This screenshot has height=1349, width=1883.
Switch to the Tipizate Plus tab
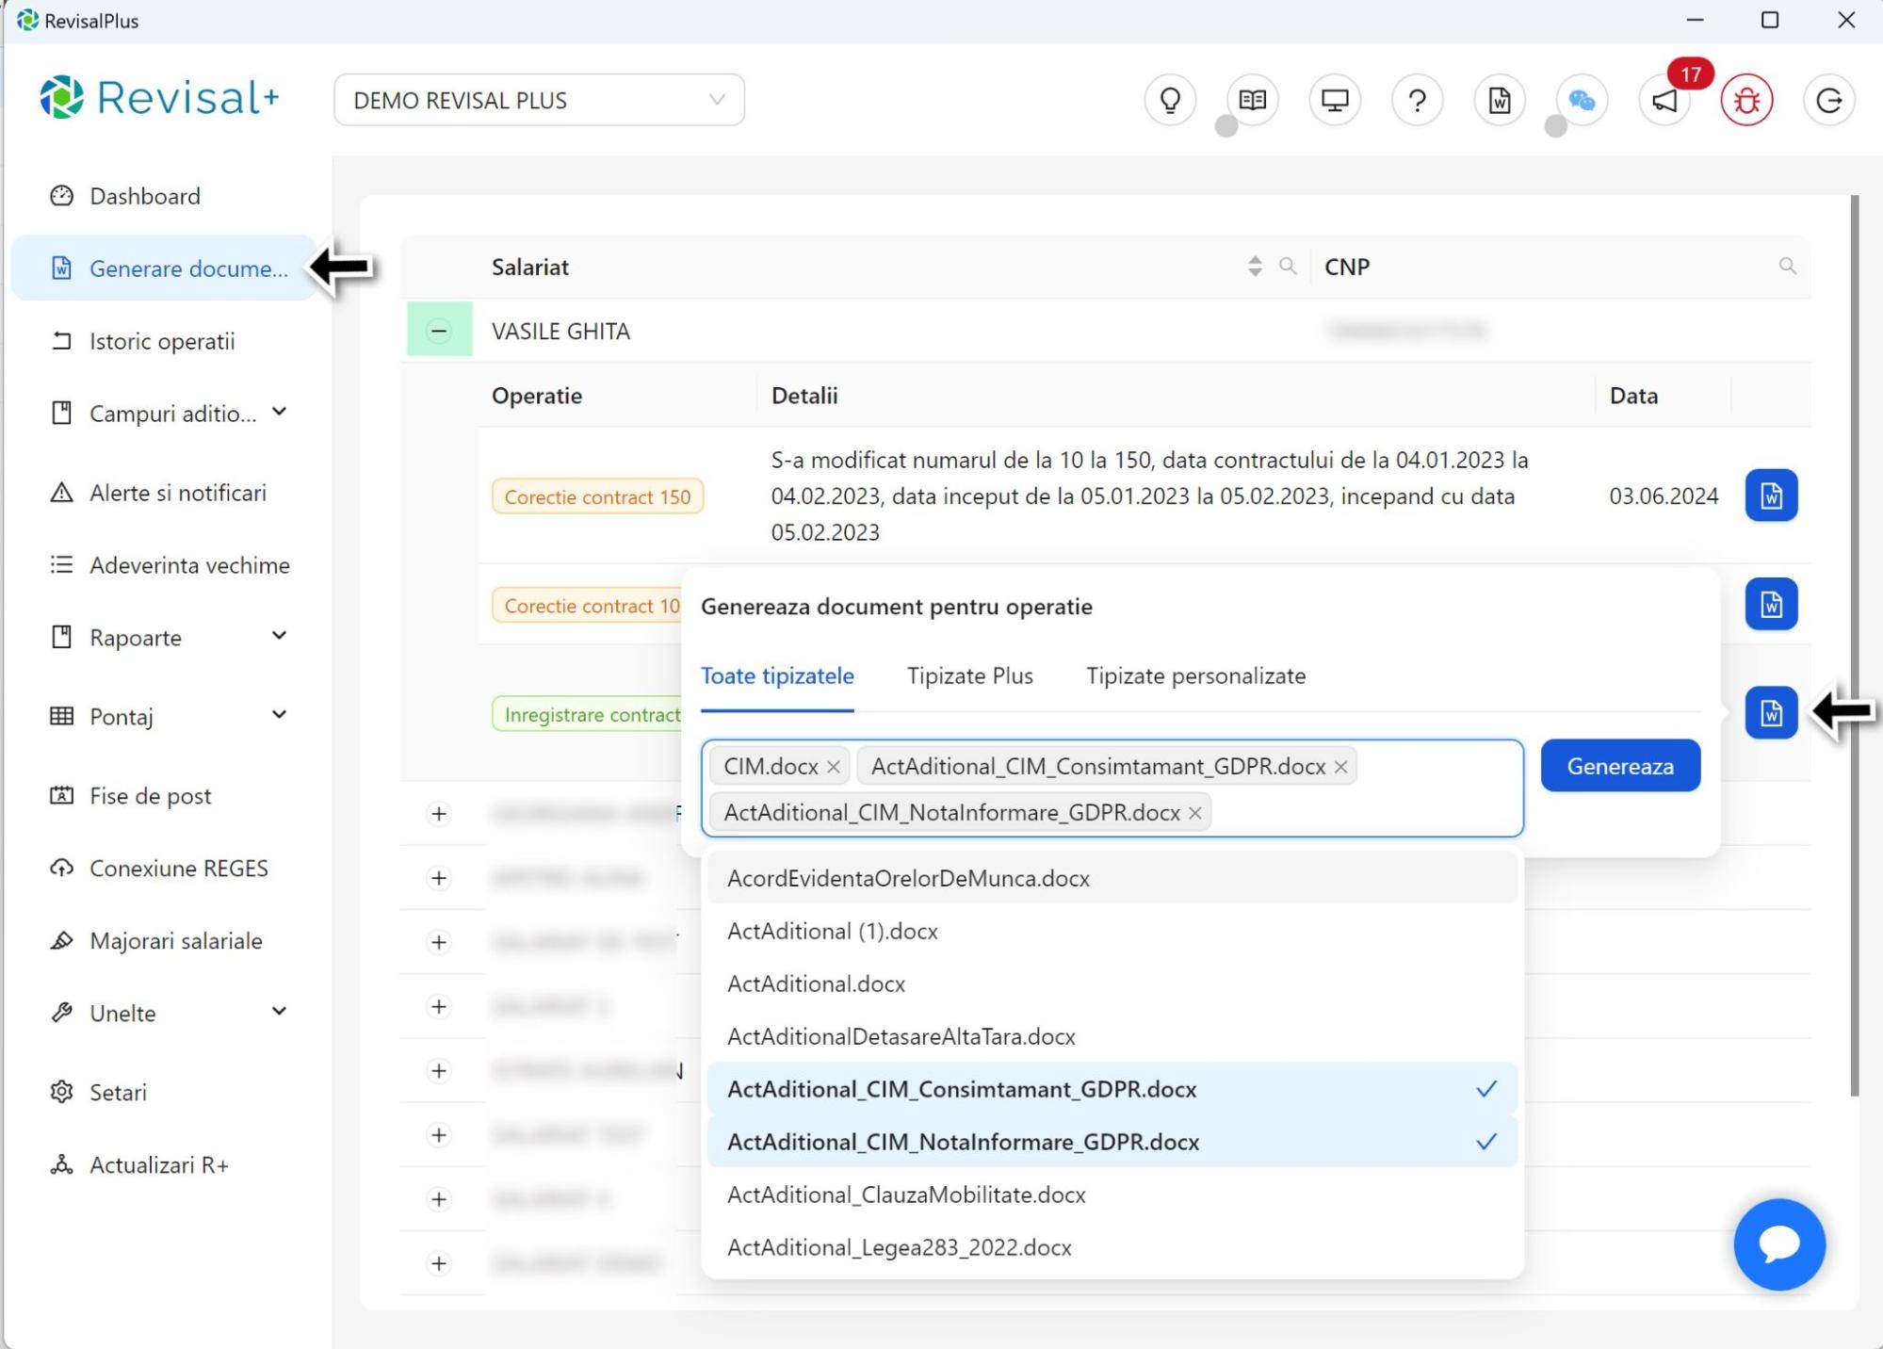click(969, 675)
